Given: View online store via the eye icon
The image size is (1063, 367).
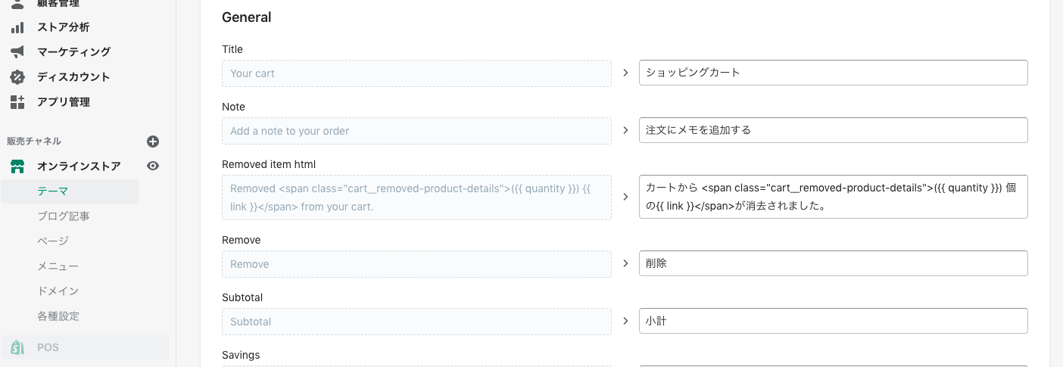Looking at the screenshot, I should click(153, 166).
